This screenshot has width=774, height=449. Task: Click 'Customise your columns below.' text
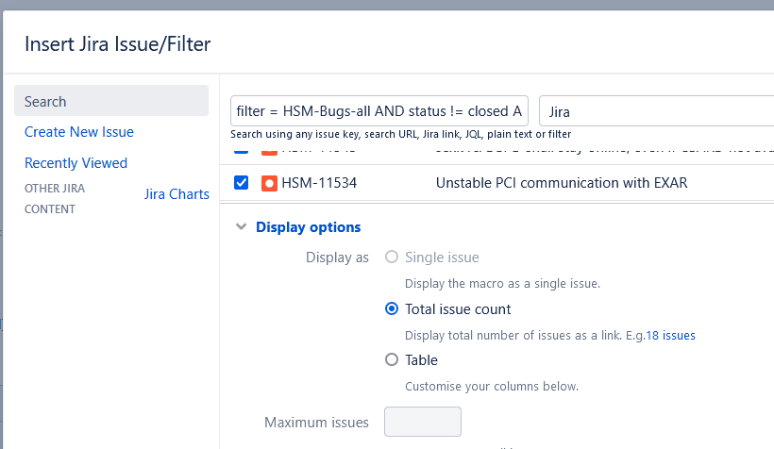(492, 387)
